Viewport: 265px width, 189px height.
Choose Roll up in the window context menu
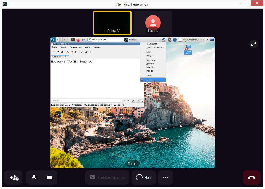click(153, 71)
